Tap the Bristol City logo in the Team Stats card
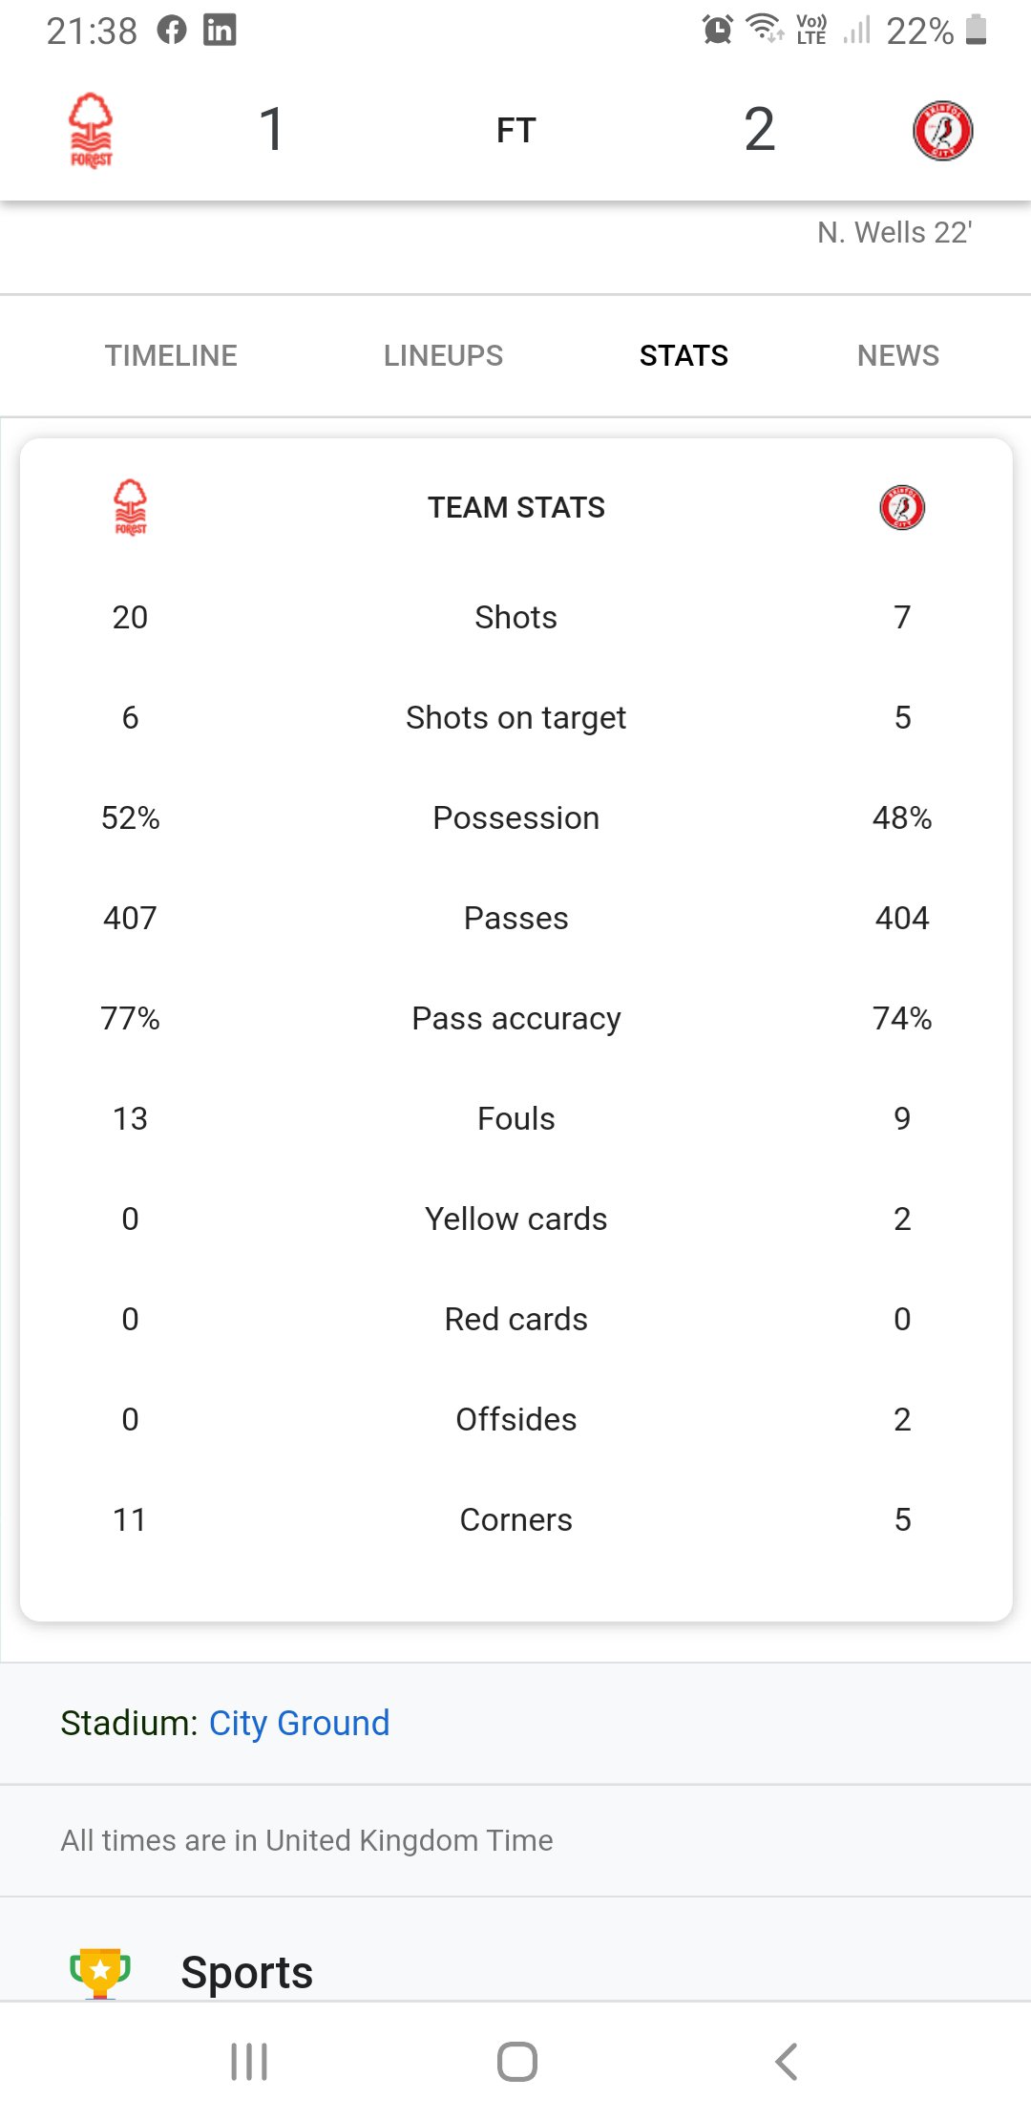Screen dimensions: 1031x2120 (x=902, y=507)
